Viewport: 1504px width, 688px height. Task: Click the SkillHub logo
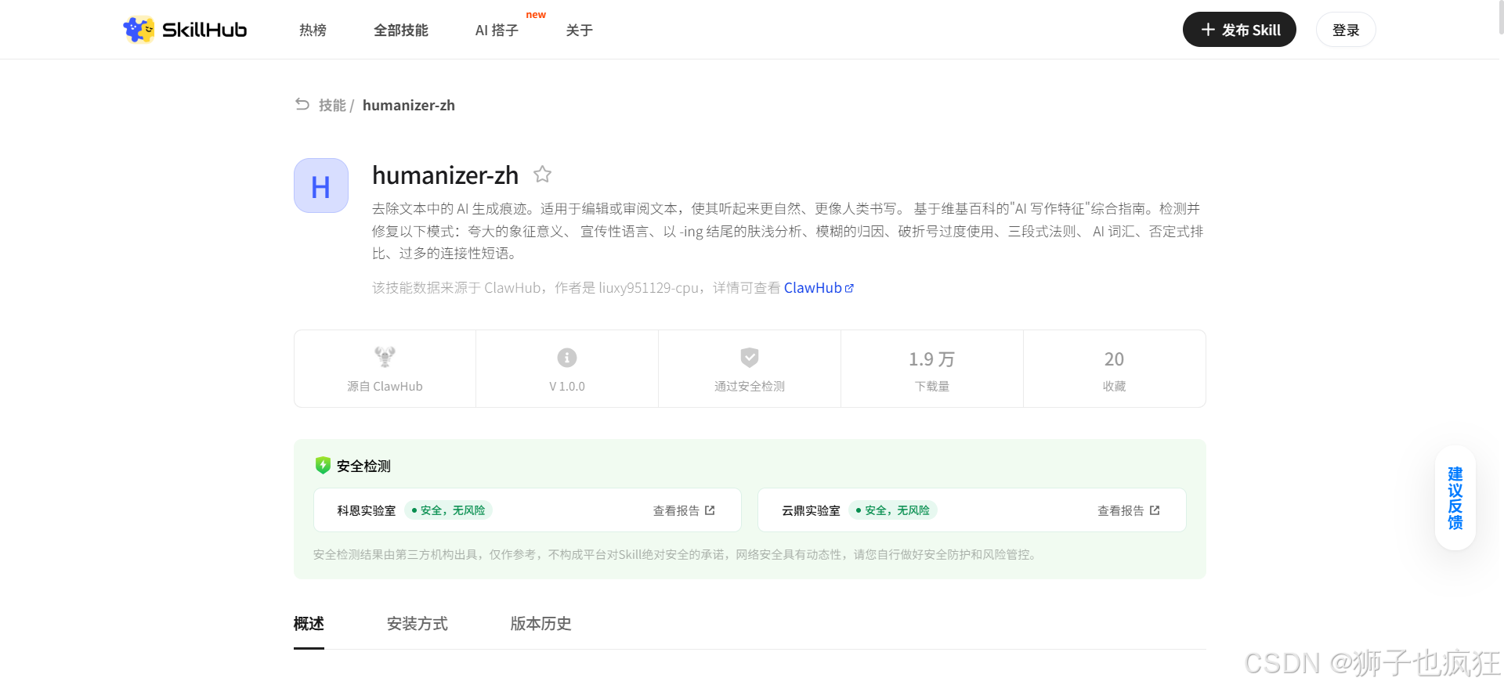(185, 30)
